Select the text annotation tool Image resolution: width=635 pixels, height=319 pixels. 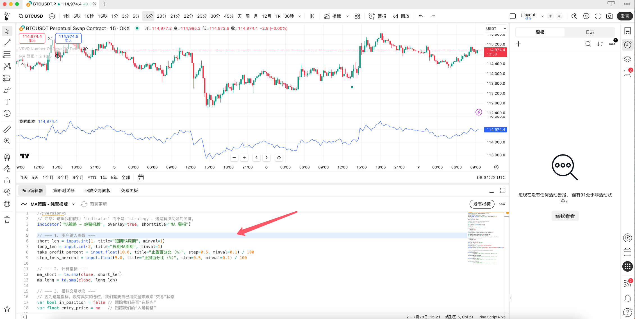click(x=7, y=102)
